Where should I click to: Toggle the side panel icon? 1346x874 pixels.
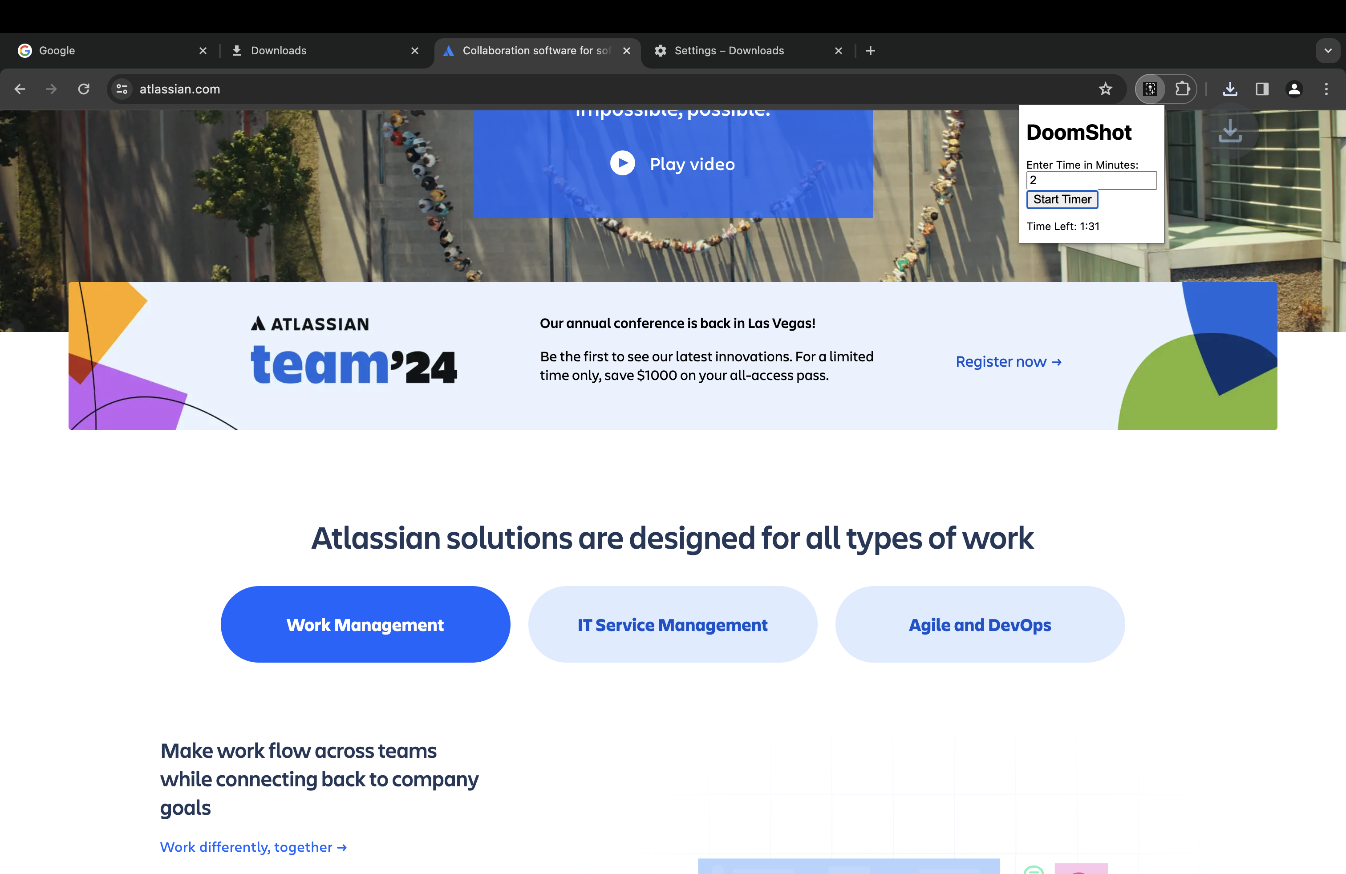[x=1262, y=89]
